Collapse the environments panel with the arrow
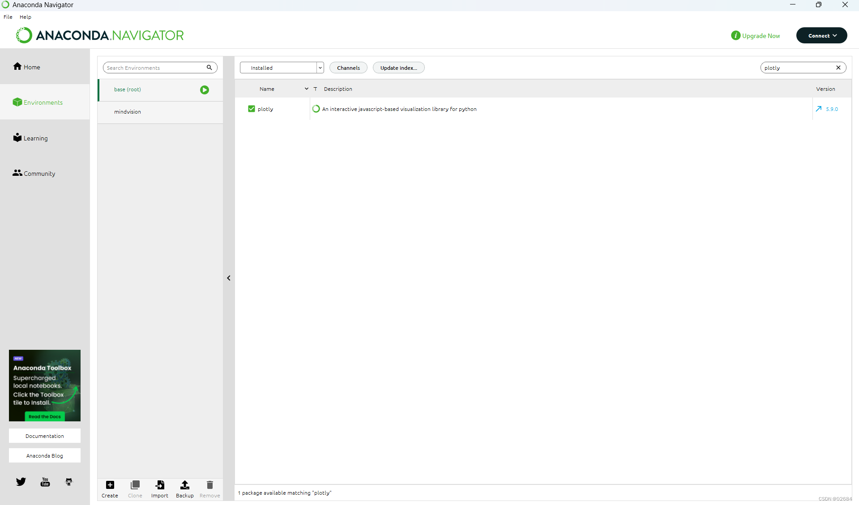This screenshot has height=505, width=859. click(229, 278)
